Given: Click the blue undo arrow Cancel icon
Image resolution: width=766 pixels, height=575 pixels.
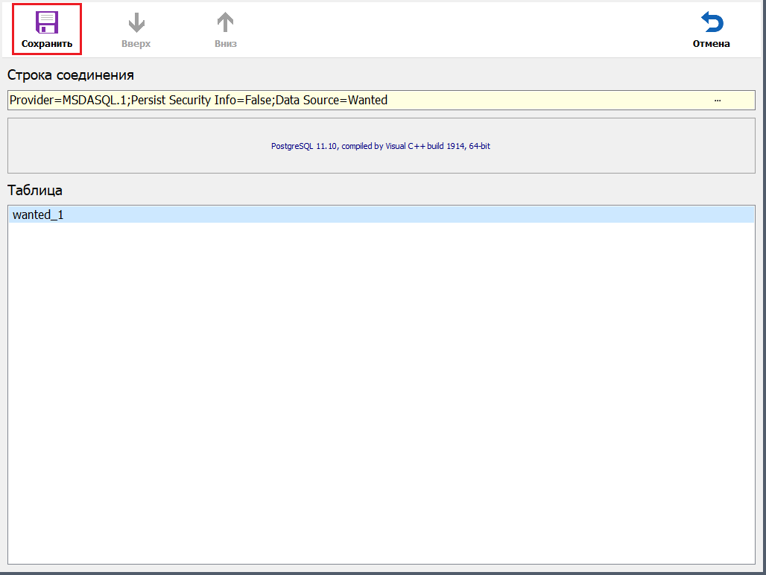Looking at the screenshot, I should [711, 23].
